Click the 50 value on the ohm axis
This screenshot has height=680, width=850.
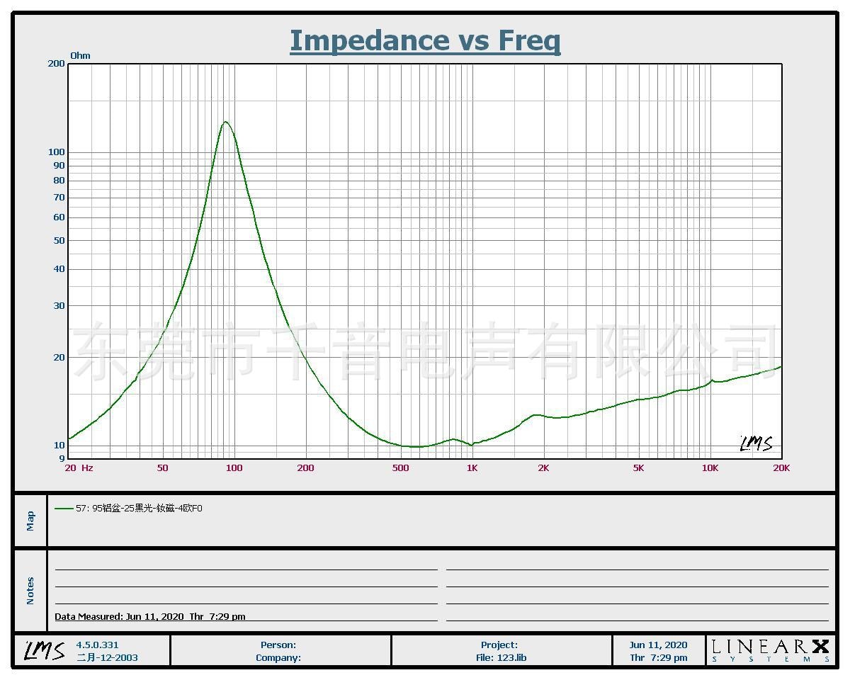59,240
